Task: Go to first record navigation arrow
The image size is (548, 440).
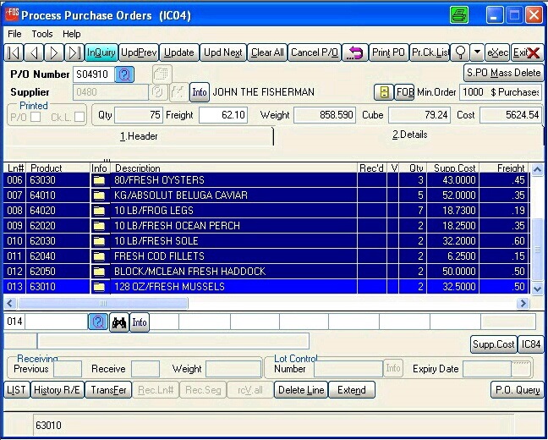Action: click(14, 52)
